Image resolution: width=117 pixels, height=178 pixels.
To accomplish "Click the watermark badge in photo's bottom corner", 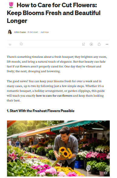I will [x=106, y=173].
